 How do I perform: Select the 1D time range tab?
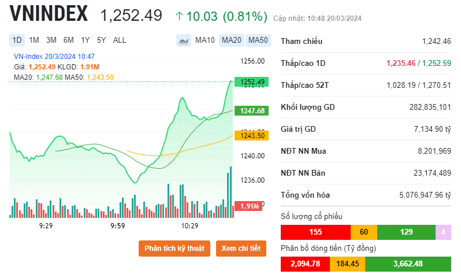17,40
